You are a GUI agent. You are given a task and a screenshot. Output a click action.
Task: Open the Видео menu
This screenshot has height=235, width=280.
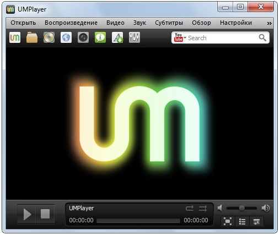click(115, 23)
